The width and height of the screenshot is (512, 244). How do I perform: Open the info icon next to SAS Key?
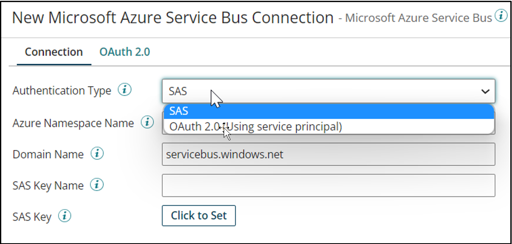click(x=65, y=216)
